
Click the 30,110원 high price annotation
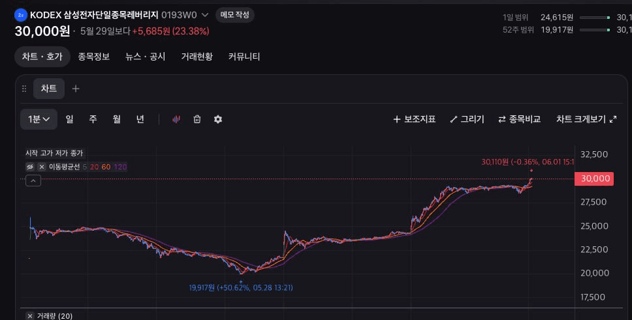coord(527,162)
